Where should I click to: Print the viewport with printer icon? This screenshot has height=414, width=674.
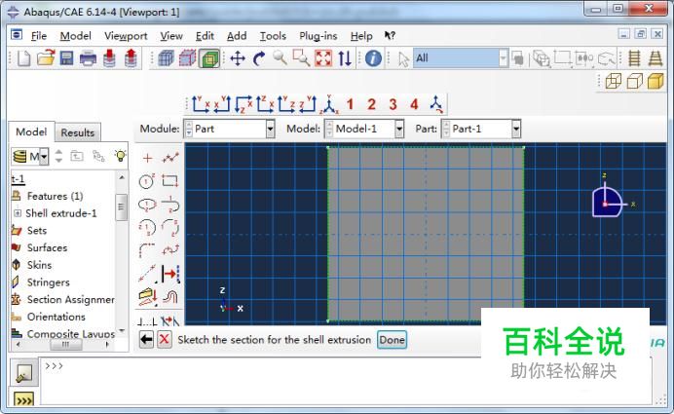click(88, 58)
